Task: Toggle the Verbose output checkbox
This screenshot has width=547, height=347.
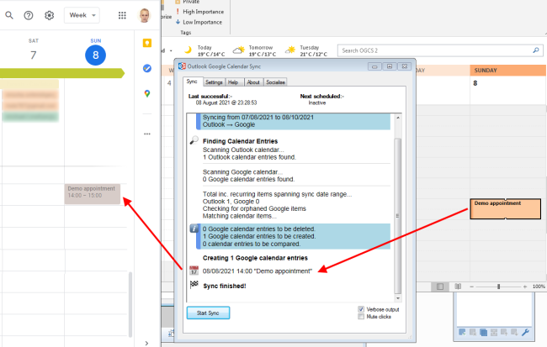Action: click(361, 309)
